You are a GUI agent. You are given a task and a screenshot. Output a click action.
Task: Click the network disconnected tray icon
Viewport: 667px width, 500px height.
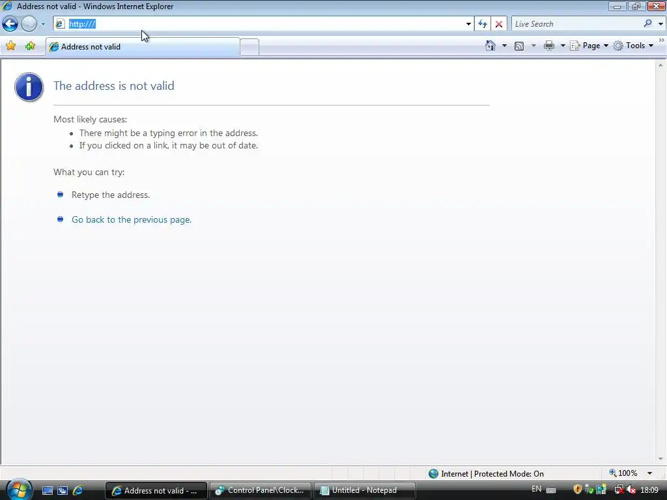pos(619,490)
